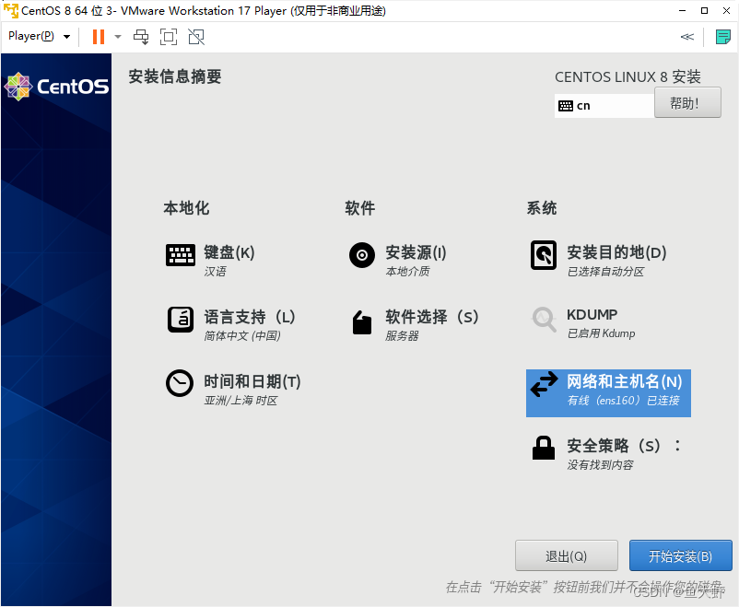This screenshot has width=739, height=607.
Task: Click the keyboard icon beside cn
Action: [x=565, y=106]
